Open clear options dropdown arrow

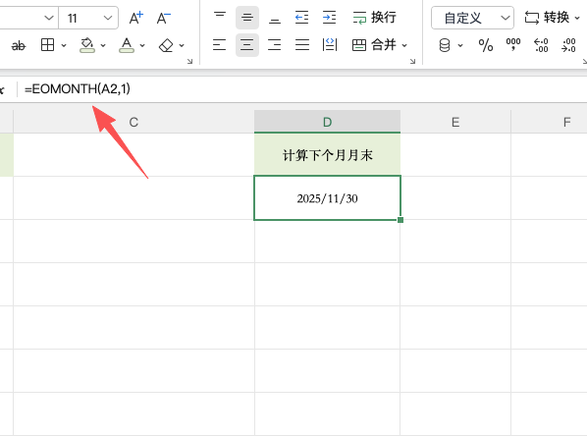pyautogui.click(x=182, y=46)
